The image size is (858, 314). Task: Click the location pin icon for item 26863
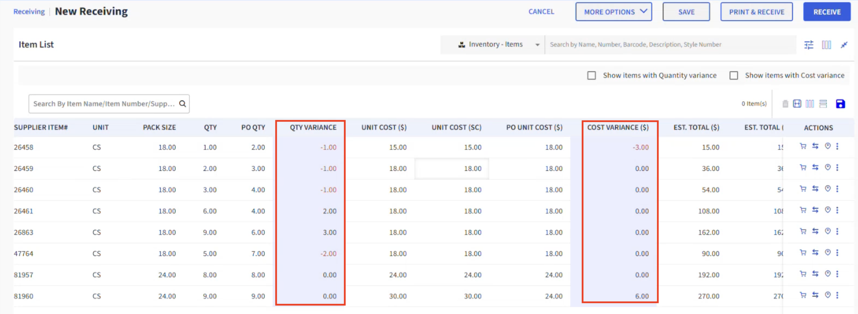[828, 231]
